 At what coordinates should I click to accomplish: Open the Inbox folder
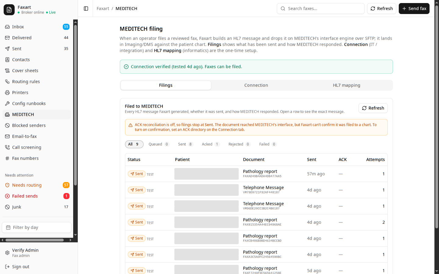[37, 27]
